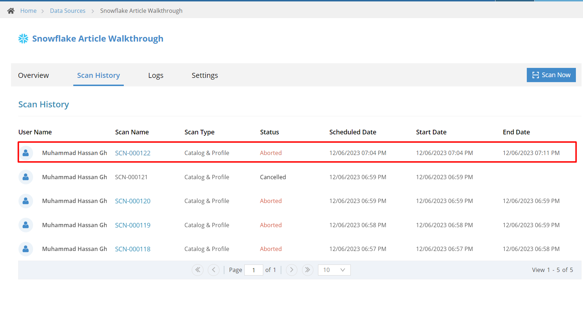
Task: Click scheduled date 12/06/2023 07:04 PM
Action: tap(358, 153)
